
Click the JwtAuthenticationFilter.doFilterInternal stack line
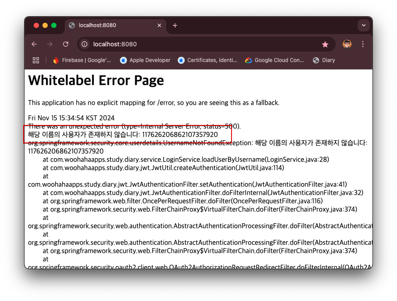click(203, 193)
